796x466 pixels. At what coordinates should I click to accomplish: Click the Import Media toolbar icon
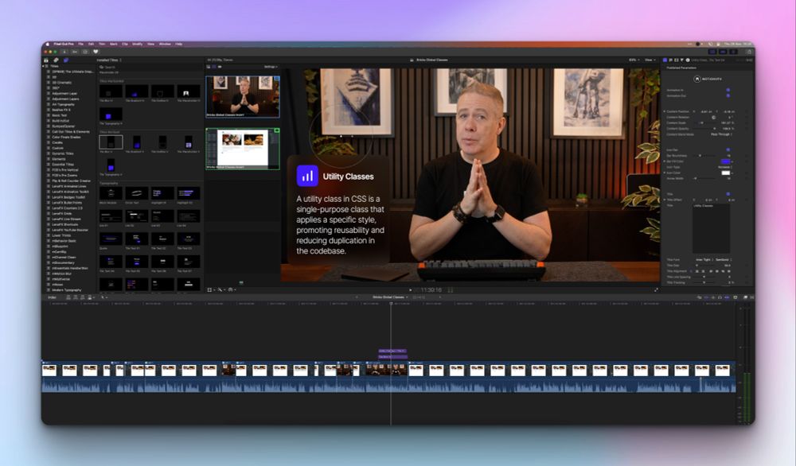(x=64, y=52)
